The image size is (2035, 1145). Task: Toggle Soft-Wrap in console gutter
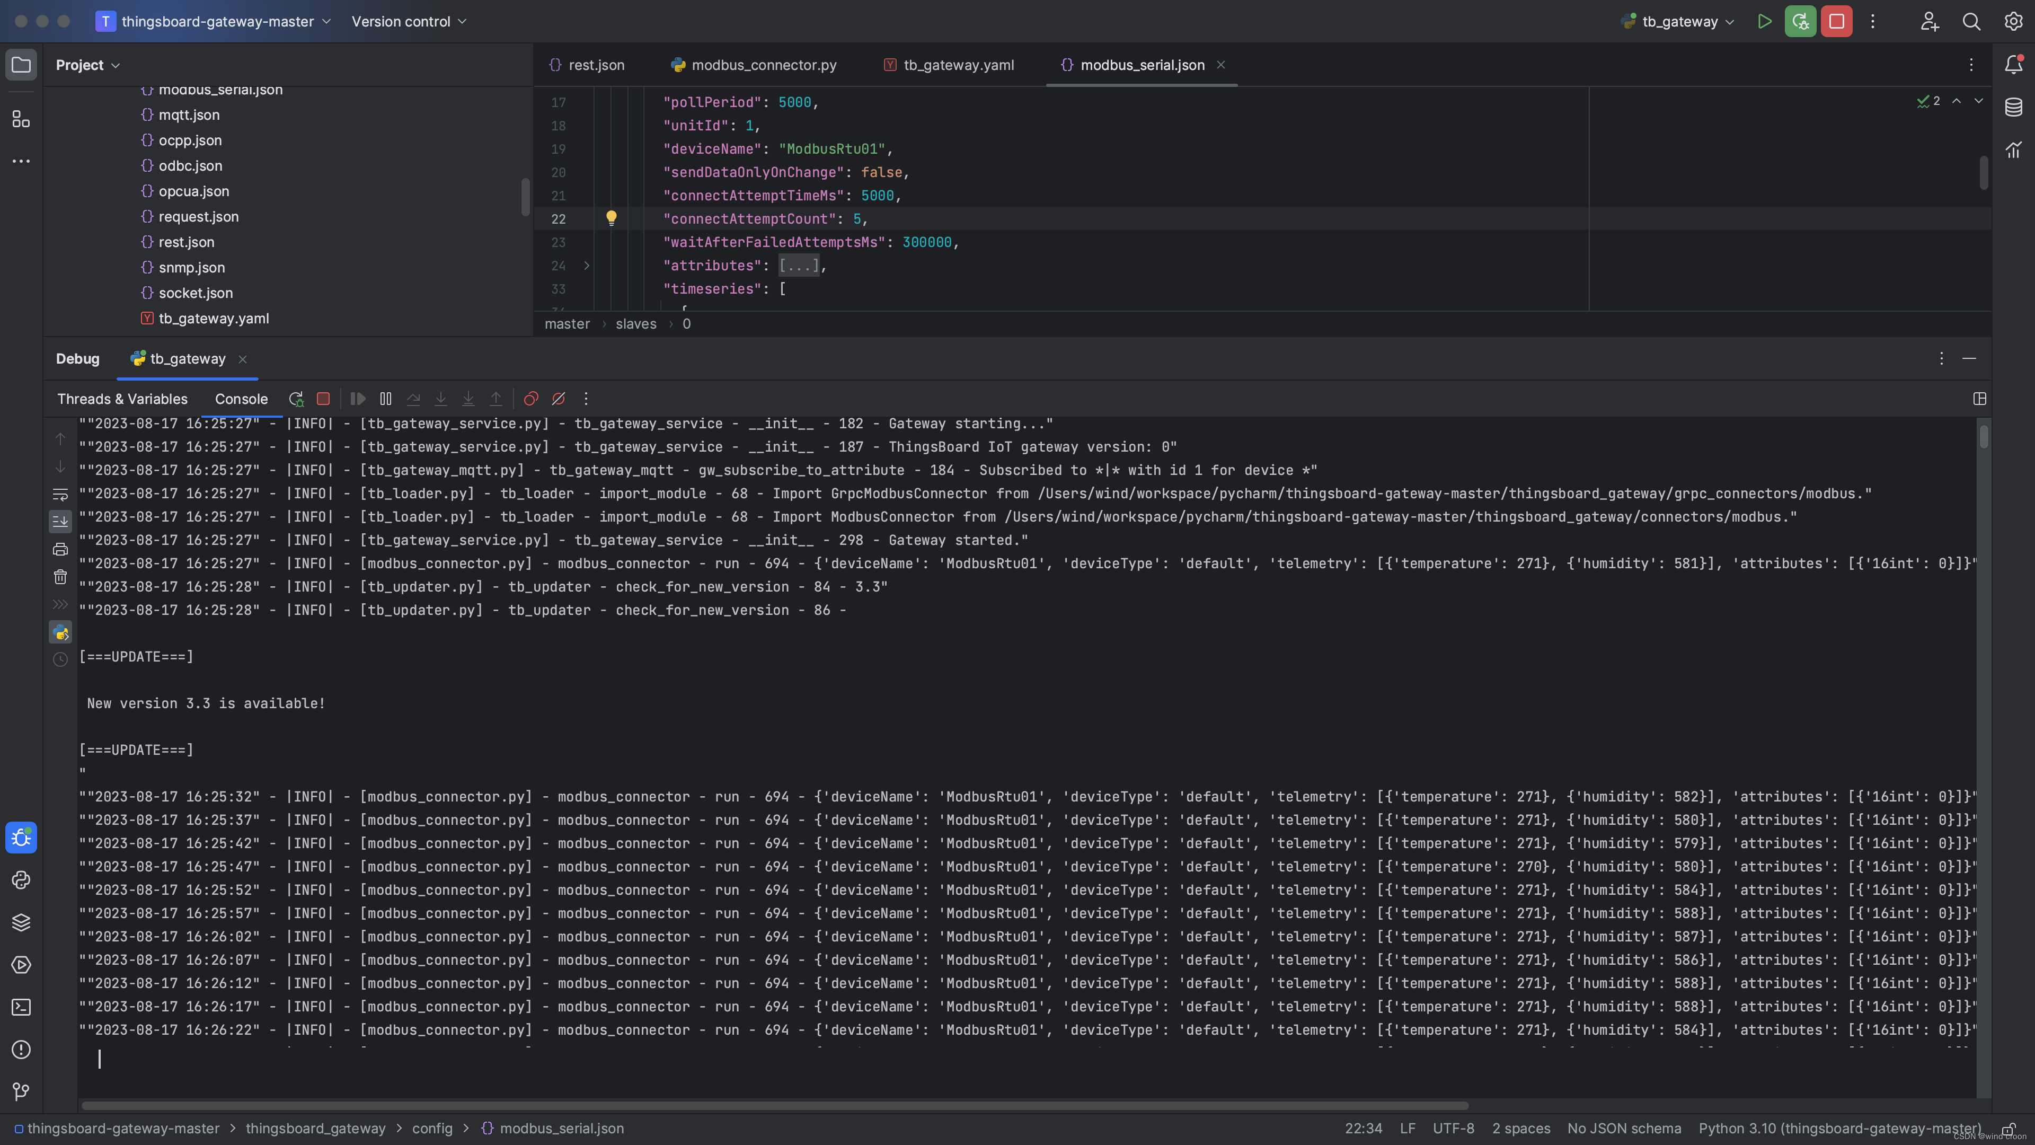pyautogui.click(x=60, y=495)
